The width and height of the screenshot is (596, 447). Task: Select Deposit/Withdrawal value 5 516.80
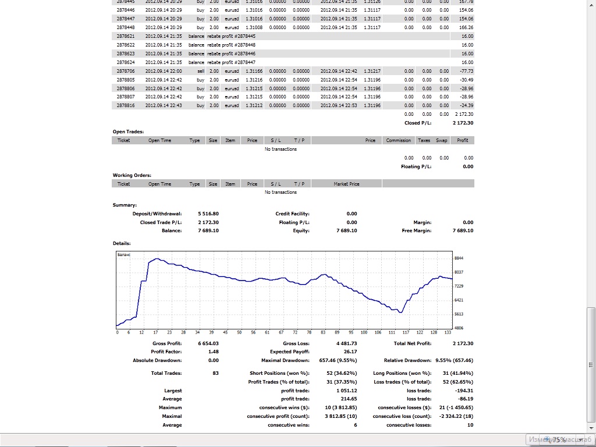pyautogui.click(x=208, y=214)
